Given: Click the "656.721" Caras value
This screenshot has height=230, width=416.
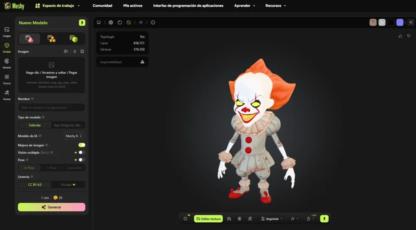Looking at the screenshot, I should [x=139, y=43].
